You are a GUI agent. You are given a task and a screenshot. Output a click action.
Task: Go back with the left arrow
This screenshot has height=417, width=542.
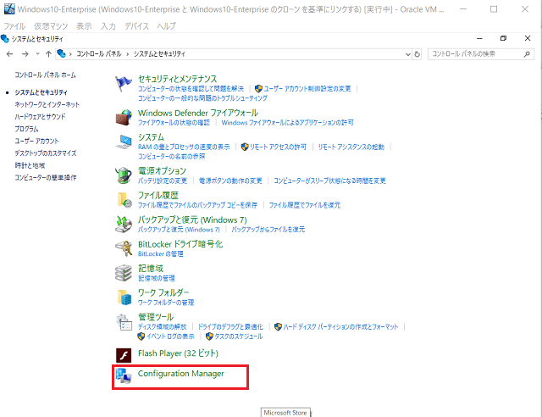click(x=9, y=54)
